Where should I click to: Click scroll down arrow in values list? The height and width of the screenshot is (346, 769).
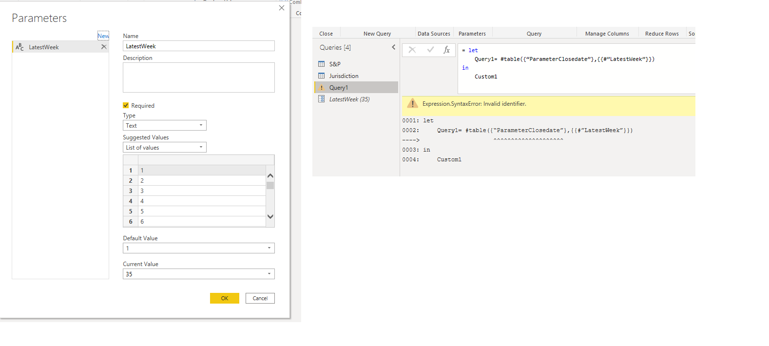click(x=270, y=216)
